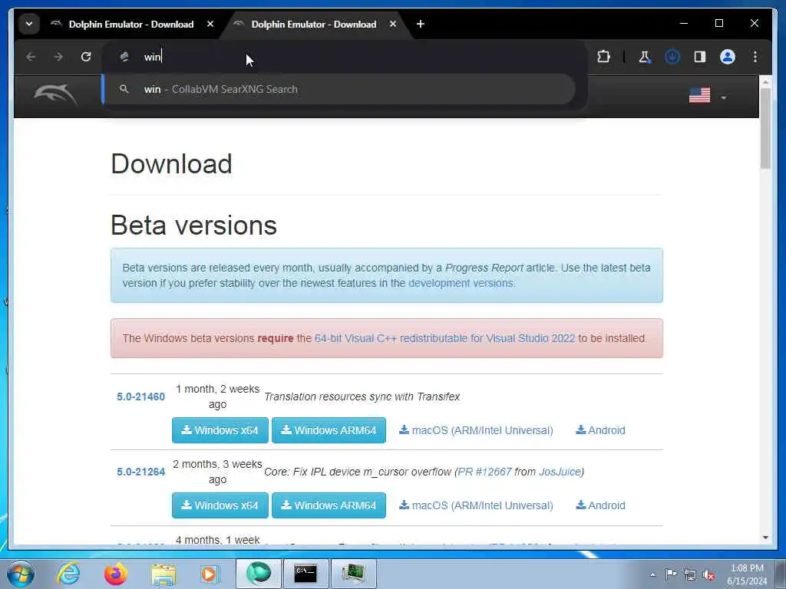The width and height of the screenshot is (786, 589).
Task: Download Windows ARM64 for 5.0-21460
Action: (329, 430)
